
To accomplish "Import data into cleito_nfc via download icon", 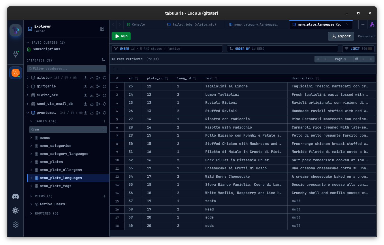I will click(x=92, y=95).
